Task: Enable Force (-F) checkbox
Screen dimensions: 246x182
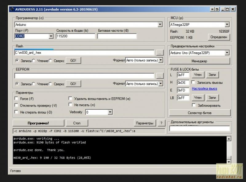Action: pyautogui.click(x=16, y=99)
